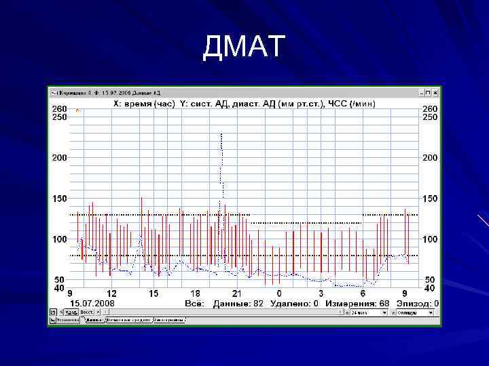The image size is (489, 366).
Task: Switch to the Гистограммы tab
Action: 169,320
